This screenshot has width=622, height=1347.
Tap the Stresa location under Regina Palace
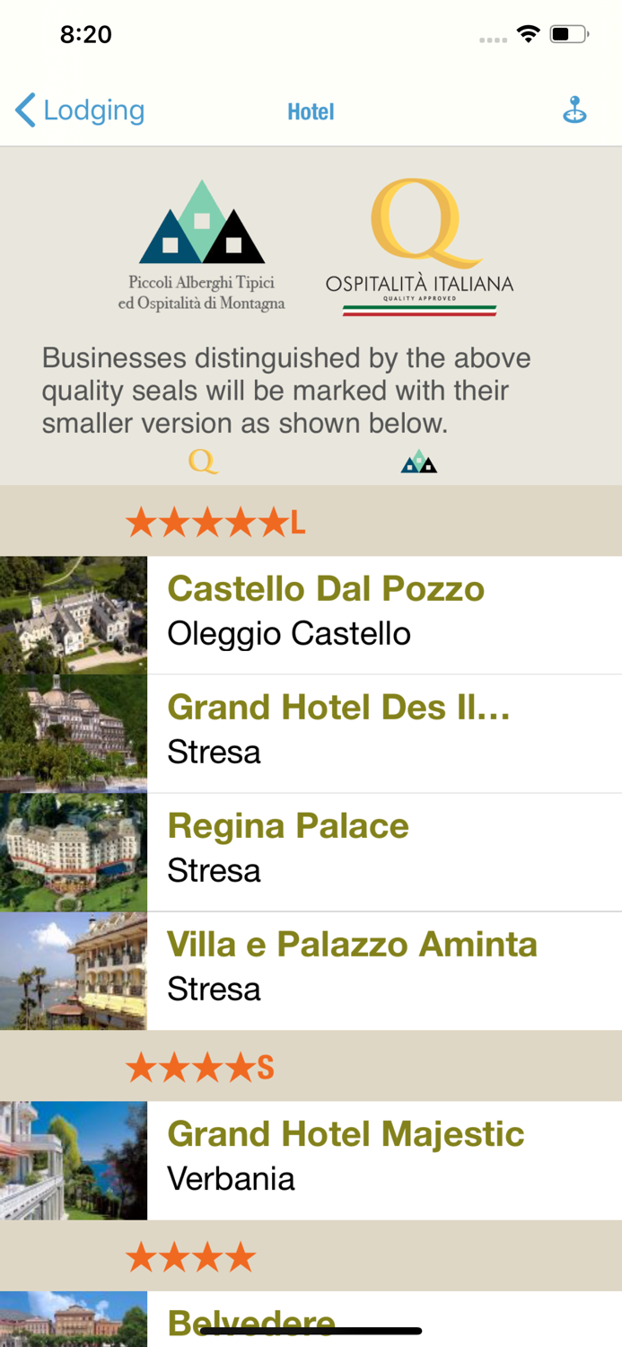[214, 869]
